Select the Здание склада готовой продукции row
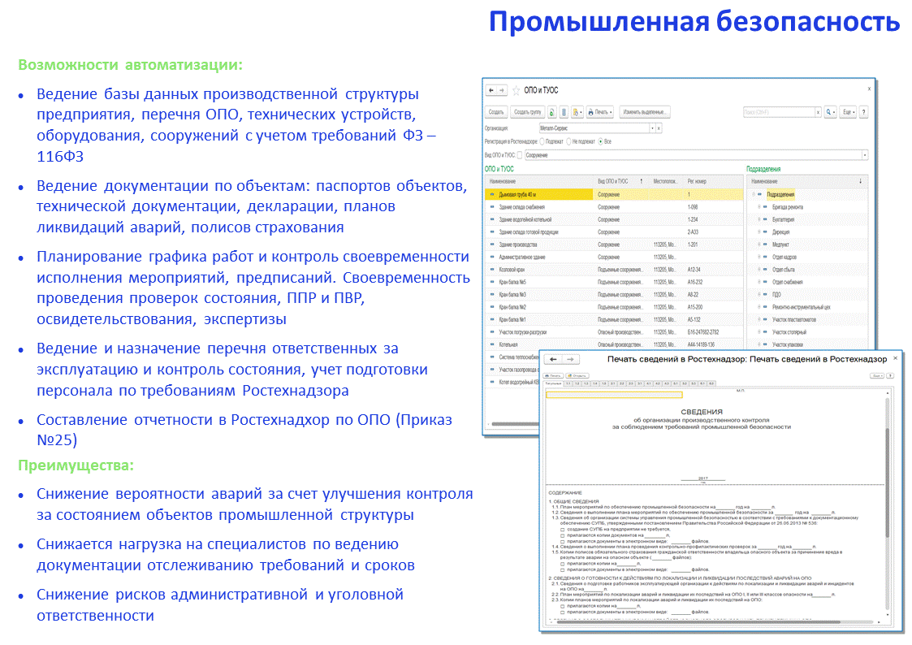 614,232
